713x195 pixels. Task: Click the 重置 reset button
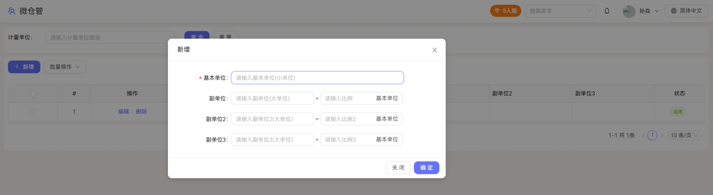(225, 35)
